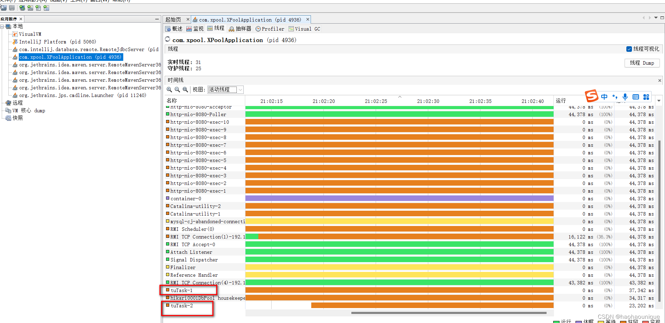The width and height of the screenshot is (665, 323).
Task: Click the timeline horizontal scrollbar
Action: (449, 313)
